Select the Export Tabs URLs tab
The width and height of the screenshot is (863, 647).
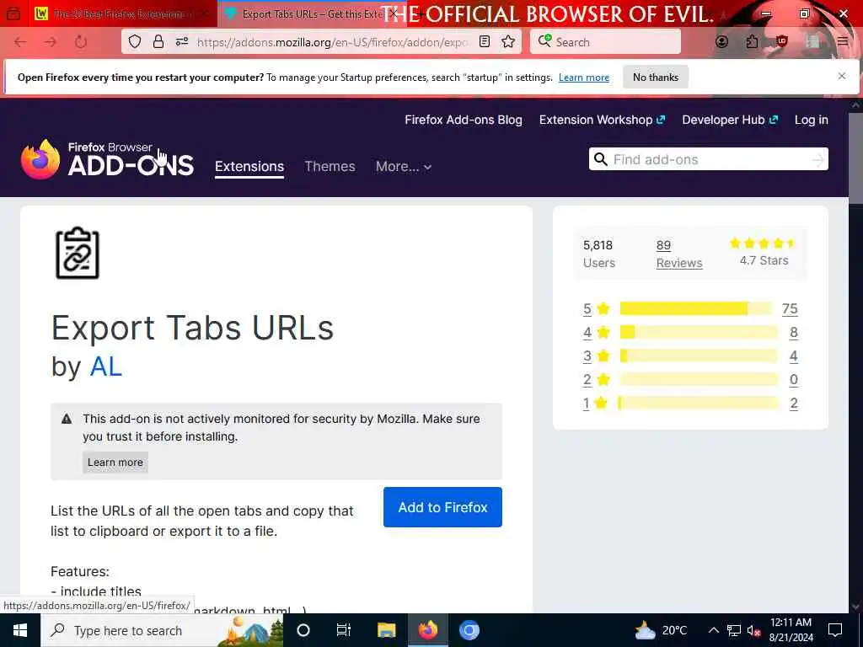click(x=310, y=13)
